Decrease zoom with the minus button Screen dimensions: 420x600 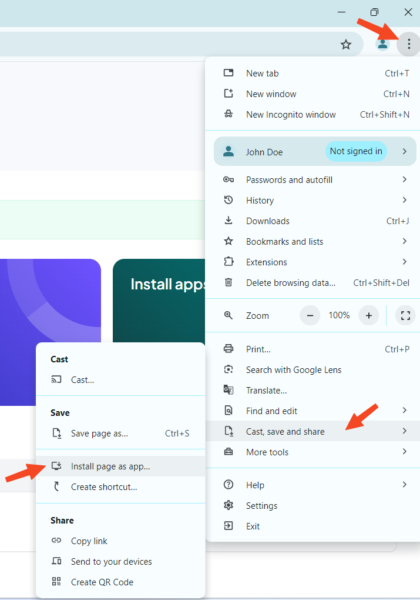point(310,315)
